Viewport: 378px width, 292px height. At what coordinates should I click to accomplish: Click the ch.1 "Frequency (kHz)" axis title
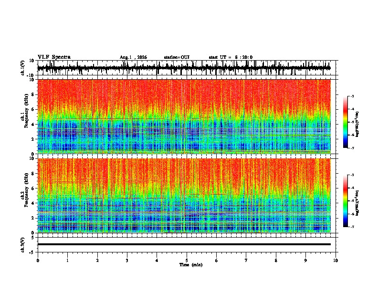26,111
